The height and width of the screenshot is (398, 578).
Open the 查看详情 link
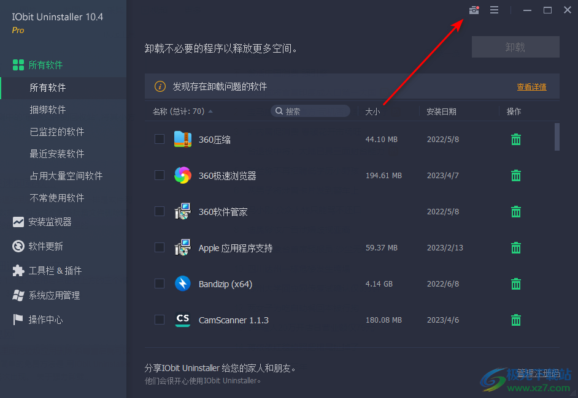[531, 87]
